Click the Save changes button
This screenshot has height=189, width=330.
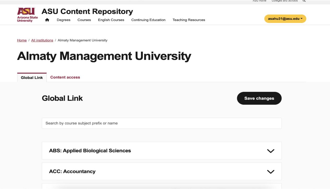tap(259, 98)
